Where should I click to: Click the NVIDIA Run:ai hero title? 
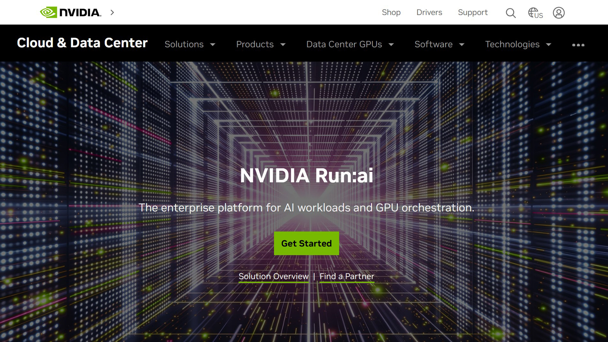click(x=307, y=175)
